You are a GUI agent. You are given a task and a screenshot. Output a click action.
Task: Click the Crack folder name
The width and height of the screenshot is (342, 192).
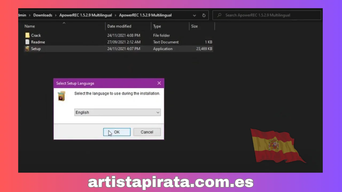[36, 35]
